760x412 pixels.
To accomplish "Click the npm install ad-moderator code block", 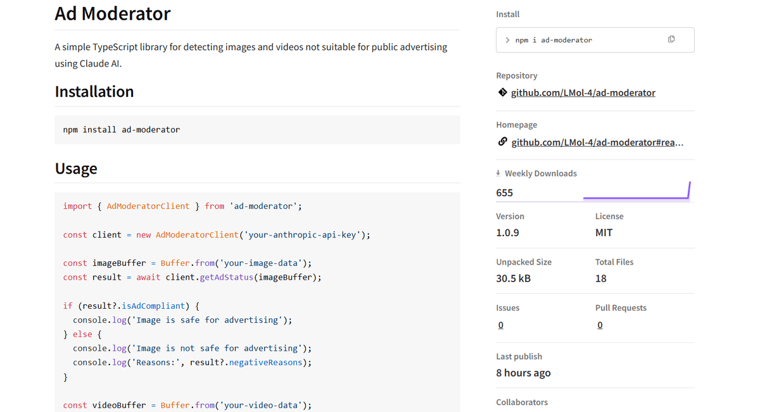I will coord(120,129).
